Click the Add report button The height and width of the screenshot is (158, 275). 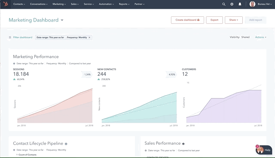point(256,20)
